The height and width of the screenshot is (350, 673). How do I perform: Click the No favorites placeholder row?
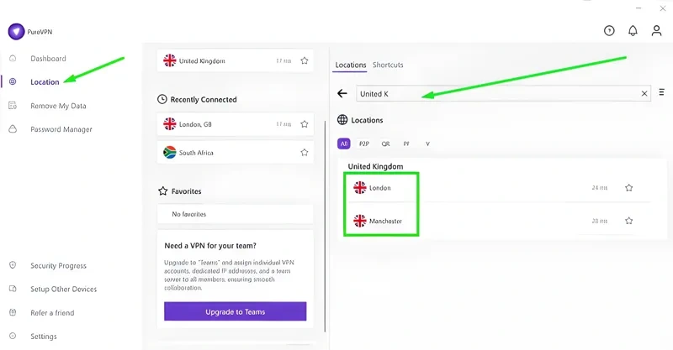236,214
